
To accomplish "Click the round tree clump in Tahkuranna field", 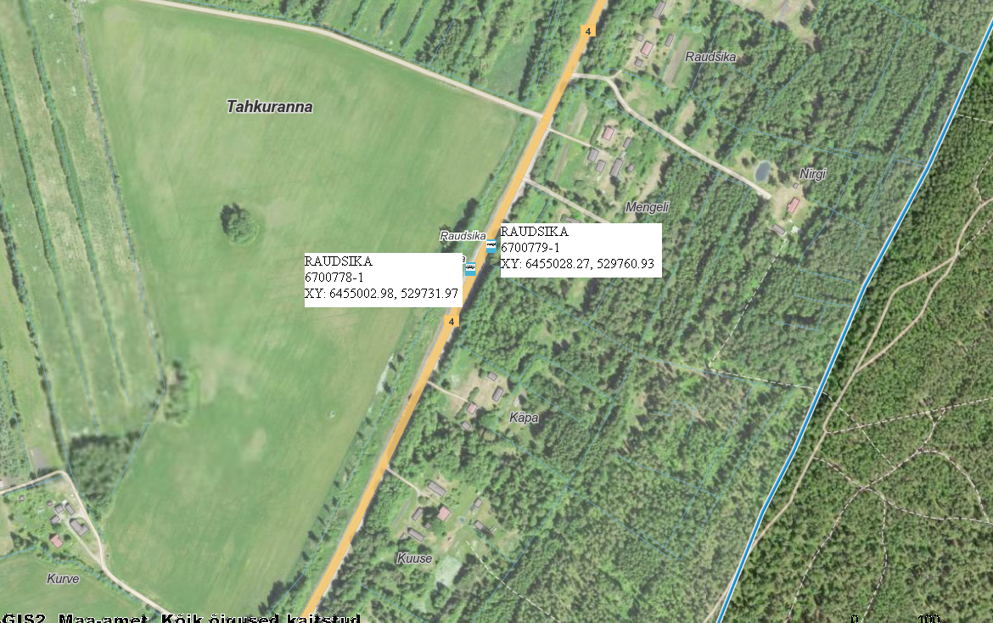I will point(241,223).
